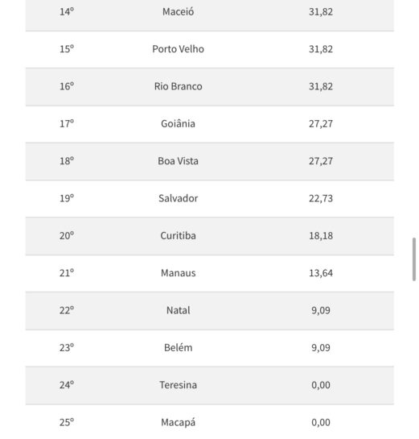The height and width of the screenshot is (439, 419).
Task: Select Manaus in the table
Action: pyautogui.click(x=178, y=273)
